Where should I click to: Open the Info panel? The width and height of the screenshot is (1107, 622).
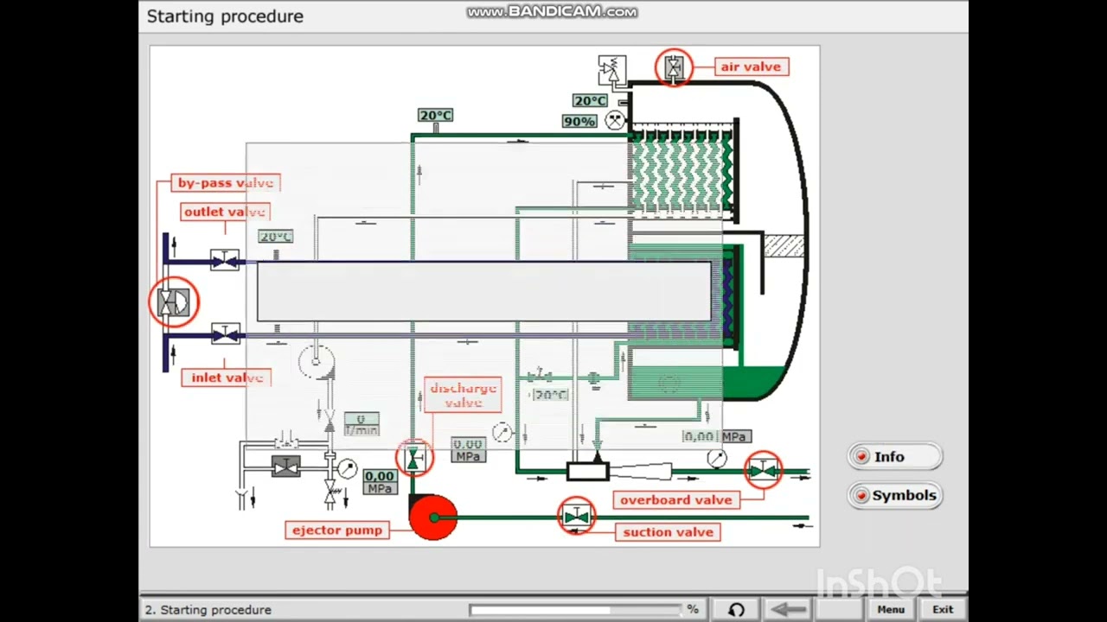pos(894,457)
